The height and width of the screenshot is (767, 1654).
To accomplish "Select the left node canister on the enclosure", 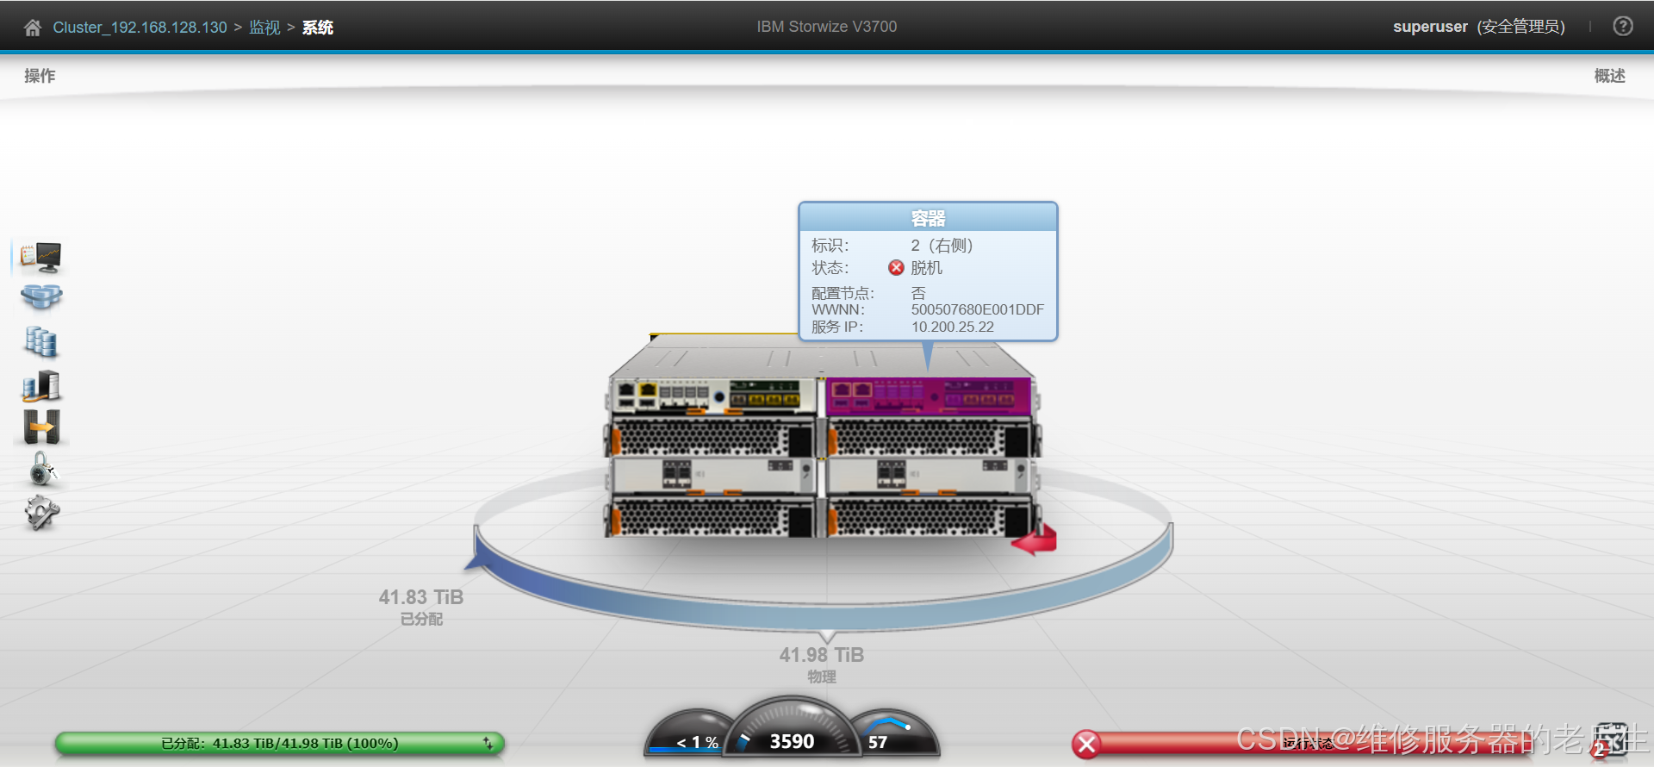I will 713,396.
